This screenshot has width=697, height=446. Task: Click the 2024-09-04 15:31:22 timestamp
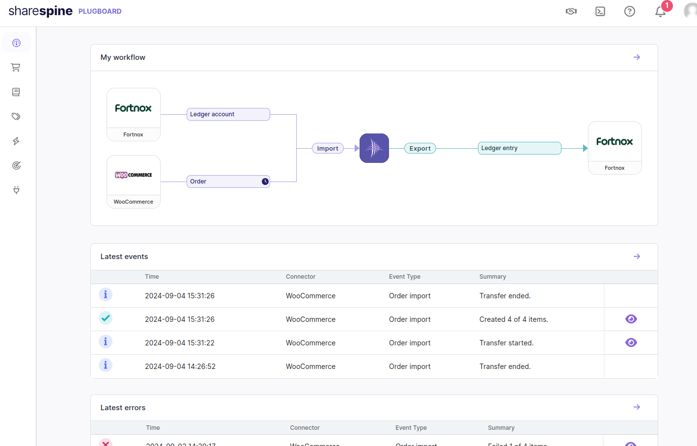coord(180,343)
